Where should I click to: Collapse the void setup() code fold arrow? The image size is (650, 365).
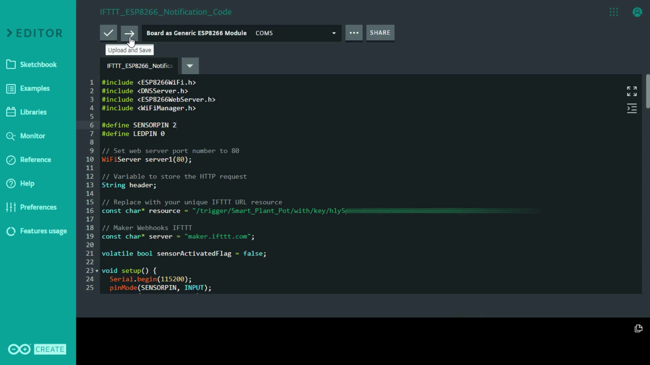tap(97, 271)
